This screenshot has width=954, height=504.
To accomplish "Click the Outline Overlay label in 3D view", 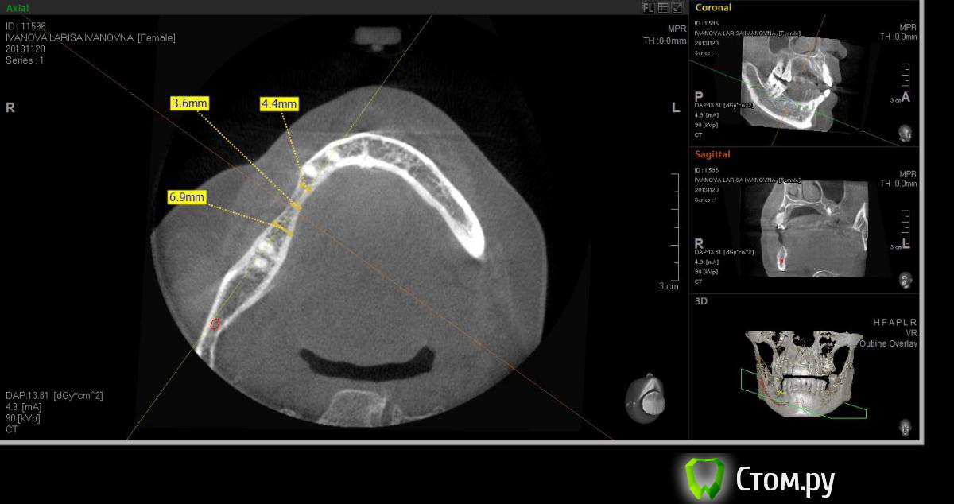I will pos(888,343).
